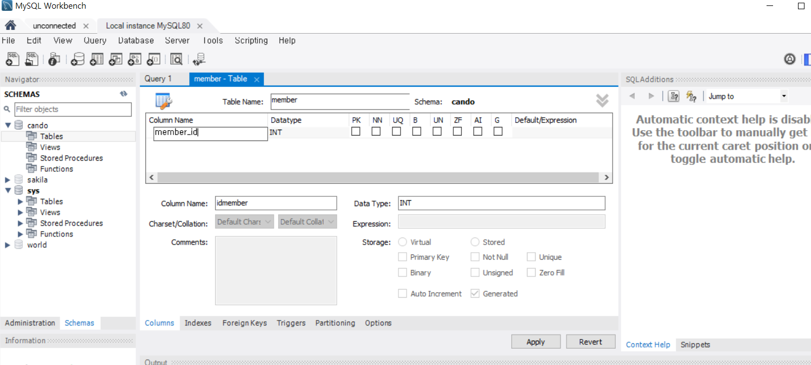Select the Stored storage radio button

coord(475,242)
